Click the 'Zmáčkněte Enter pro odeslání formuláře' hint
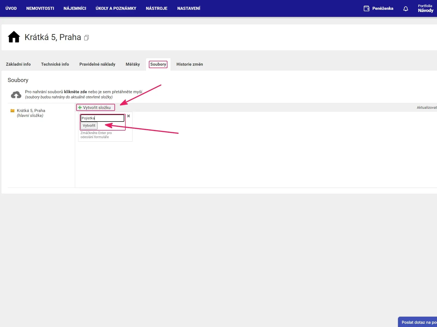 (x=96, y=135)
